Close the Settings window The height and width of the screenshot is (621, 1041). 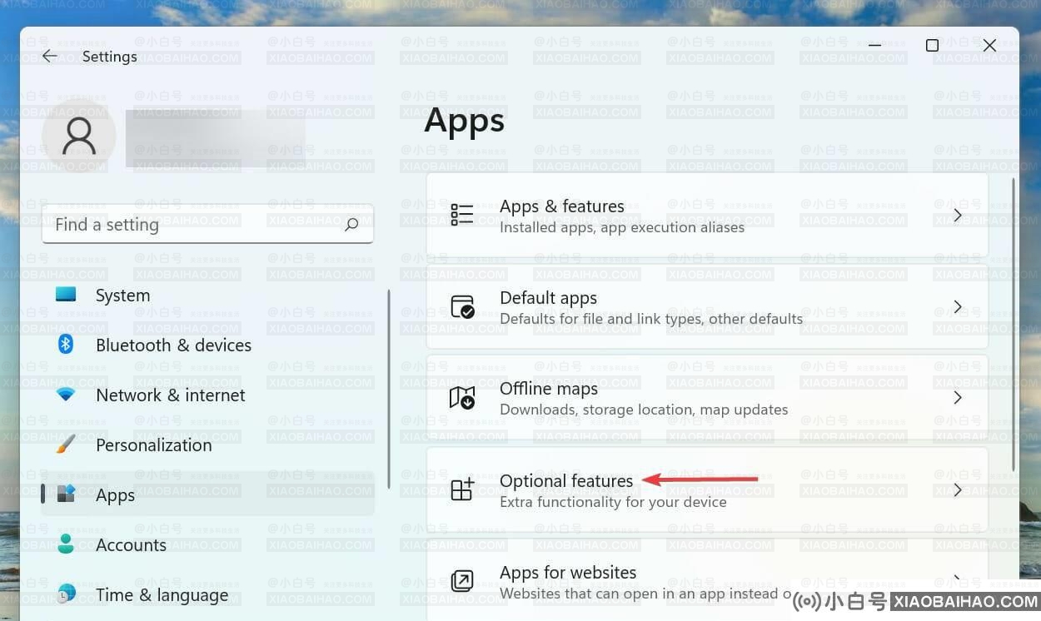click(x=989, y=46)
